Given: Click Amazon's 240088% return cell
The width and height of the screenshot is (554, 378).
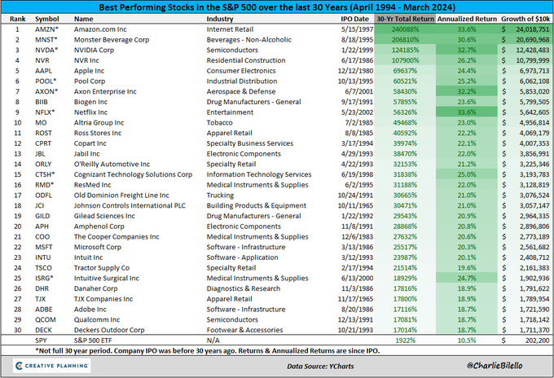Looking at the screenshot, I should [405, 29].
